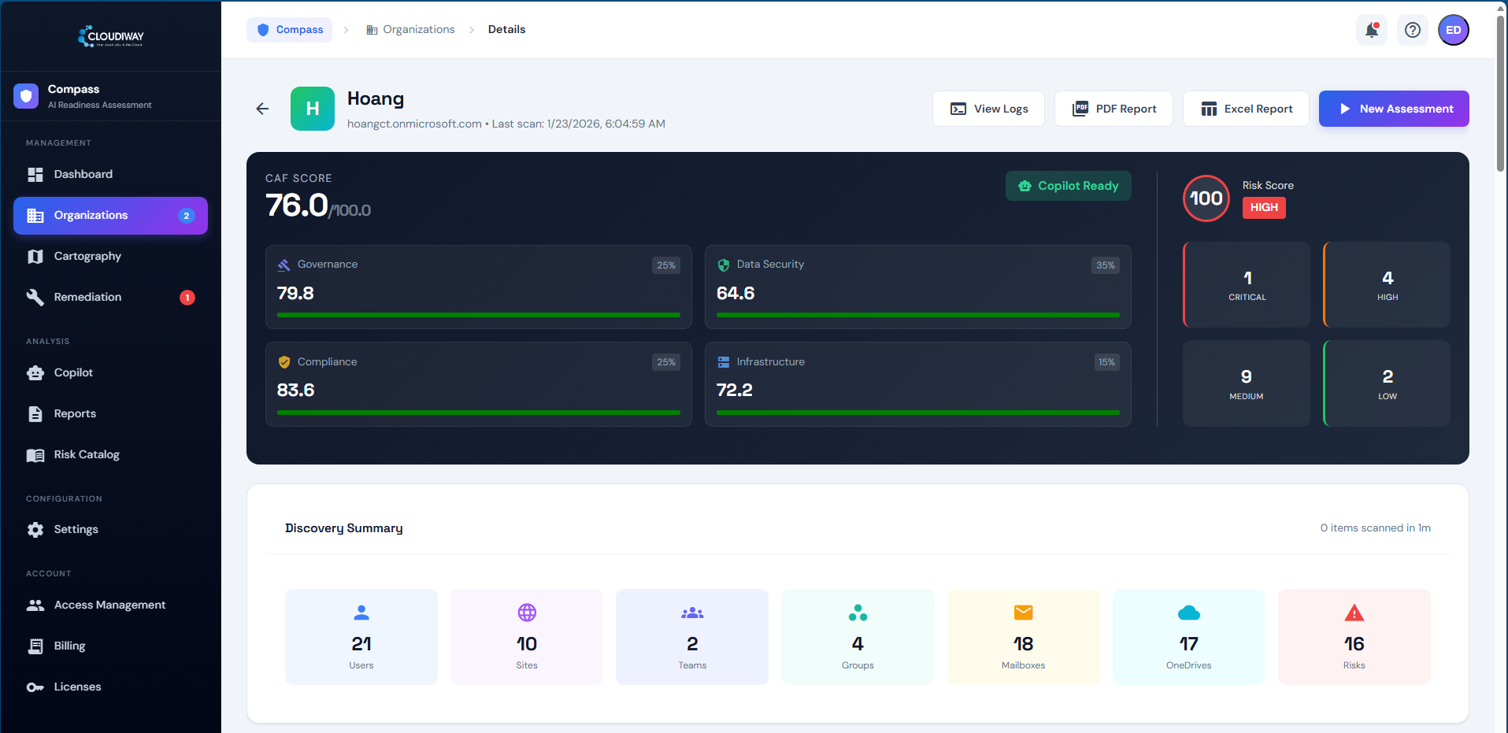1508x733 pixels.
Task: Click the Licenses key icon
Action: [35, 687]
